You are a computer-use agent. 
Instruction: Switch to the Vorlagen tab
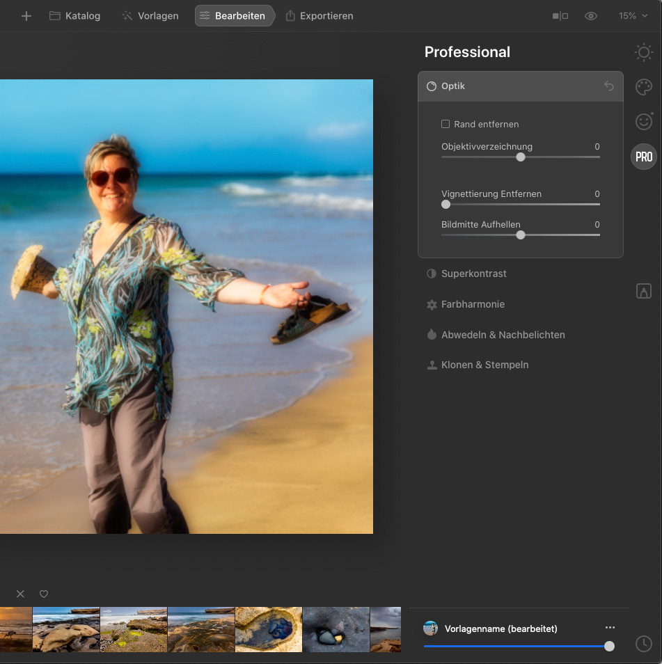coord(150,16)
